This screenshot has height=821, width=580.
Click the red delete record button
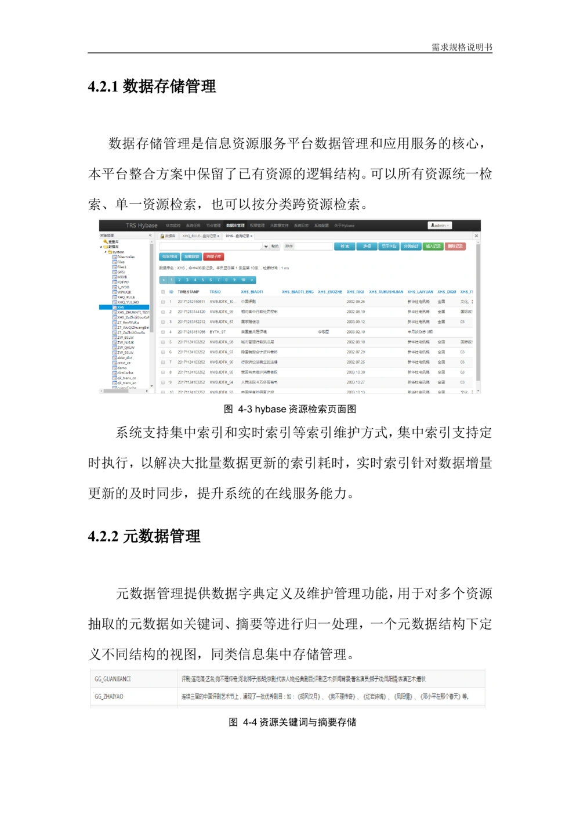(455, 246)
